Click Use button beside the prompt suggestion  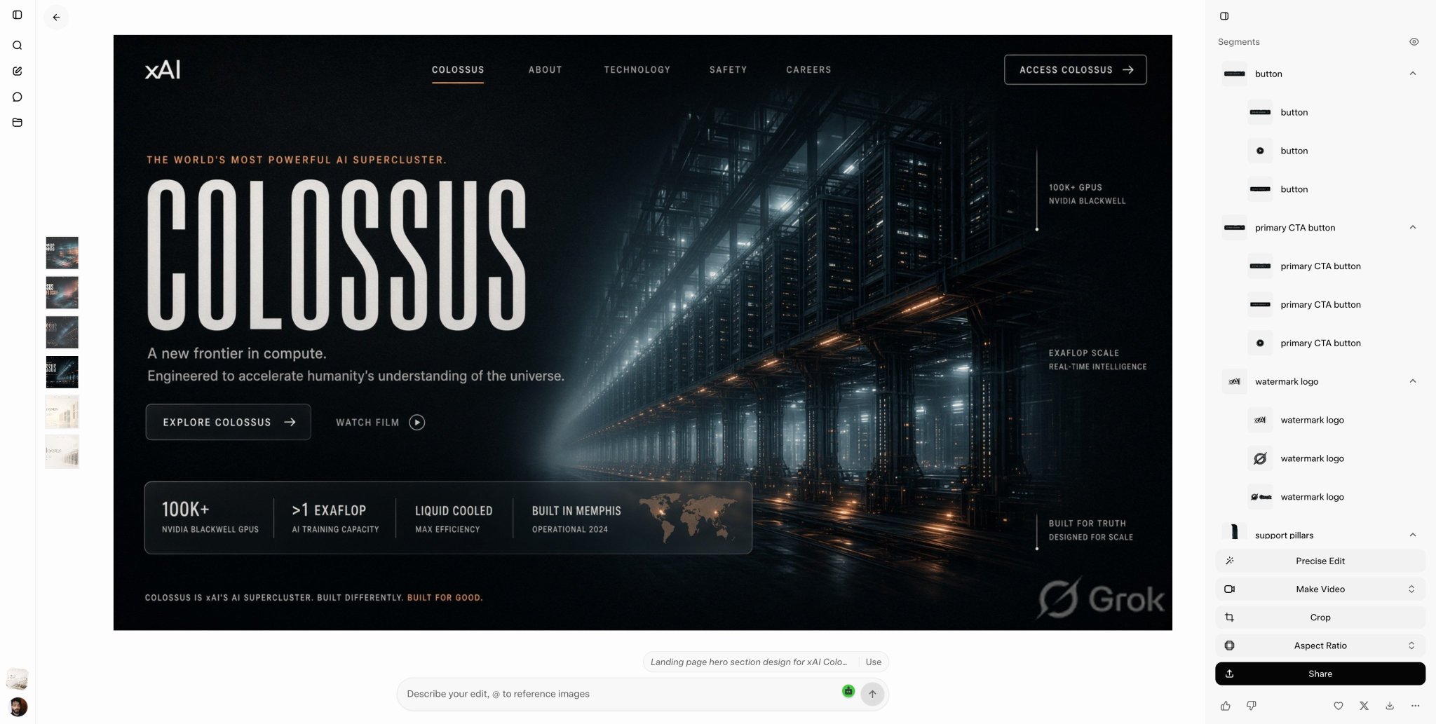[874, 662]
